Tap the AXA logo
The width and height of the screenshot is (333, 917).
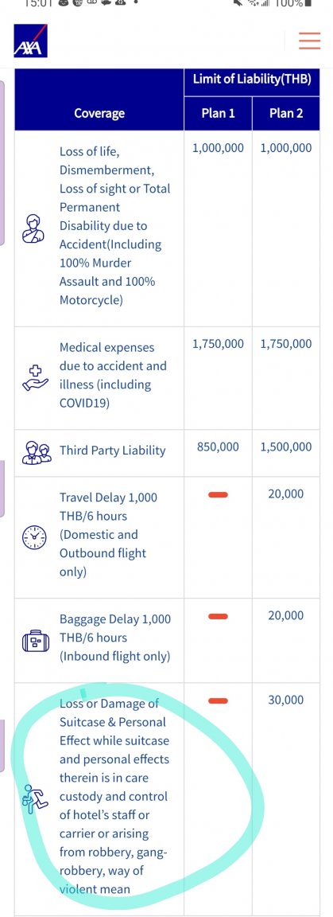30,41
